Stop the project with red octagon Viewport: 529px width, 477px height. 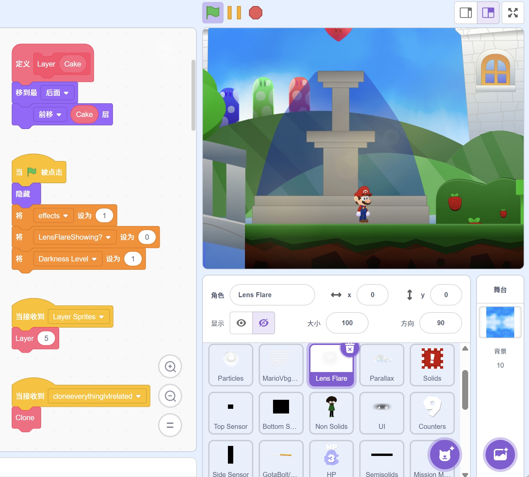(255, 13)
